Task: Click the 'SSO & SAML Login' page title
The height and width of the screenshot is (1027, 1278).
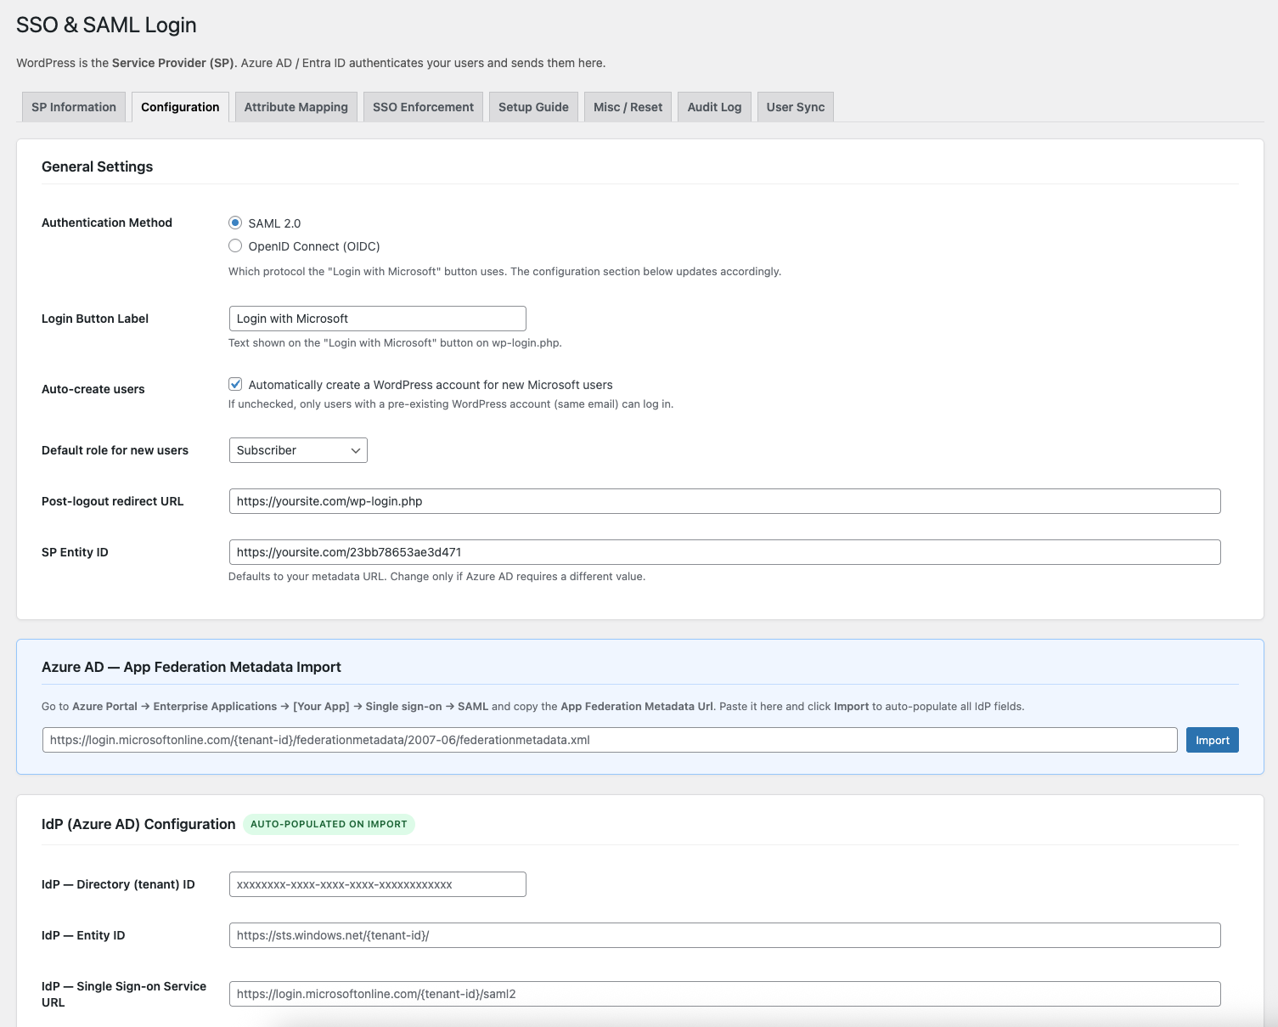Action: click(106, 25)
